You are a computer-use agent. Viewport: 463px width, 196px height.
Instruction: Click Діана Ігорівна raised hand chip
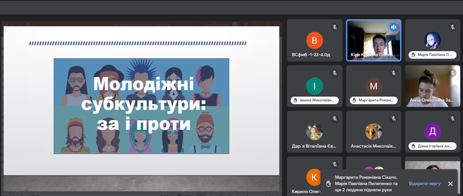pyautogui.click(x=433, y=146)
